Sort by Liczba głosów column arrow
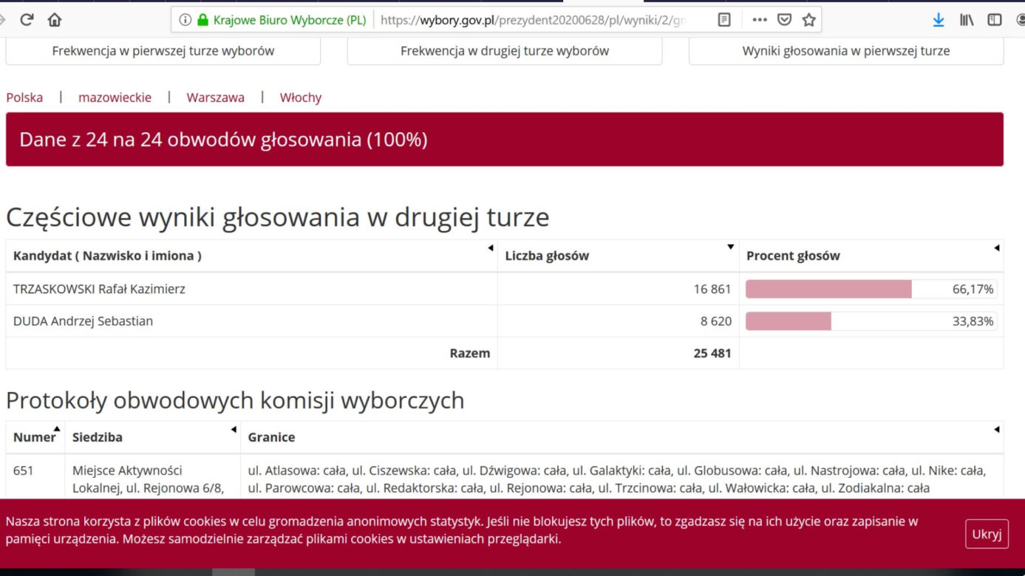 pos(731,247)
